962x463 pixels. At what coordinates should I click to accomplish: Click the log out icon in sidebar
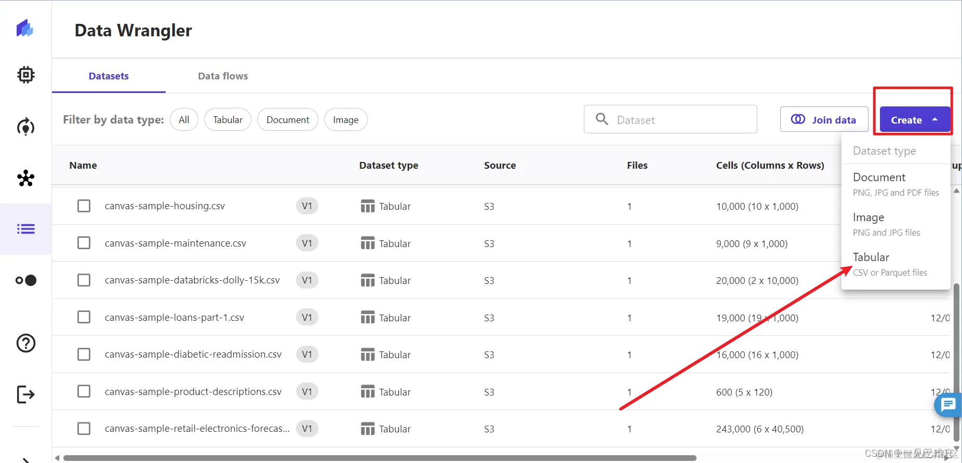click(x=25, y=394)
